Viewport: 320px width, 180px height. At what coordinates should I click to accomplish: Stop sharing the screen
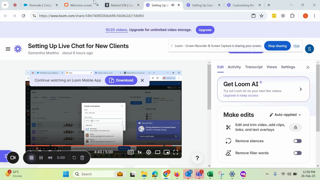[277, 46]
